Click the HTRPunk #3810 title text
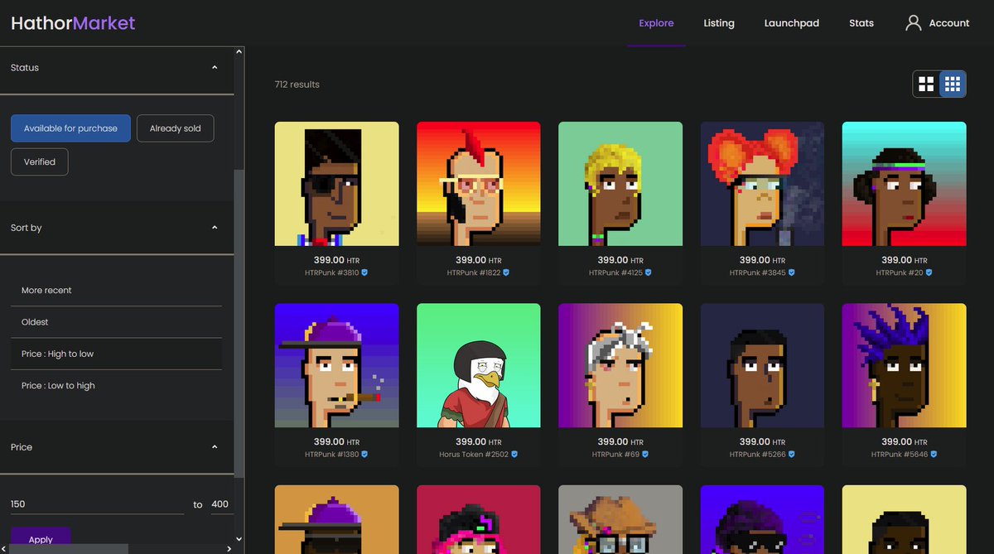Screen dimensions: 994x554 click(332, 272)
